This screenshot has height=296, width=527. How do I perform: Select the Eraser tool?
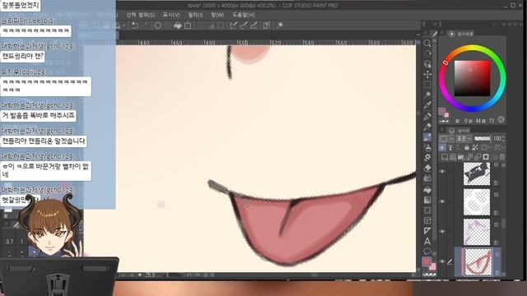point(427,168)
